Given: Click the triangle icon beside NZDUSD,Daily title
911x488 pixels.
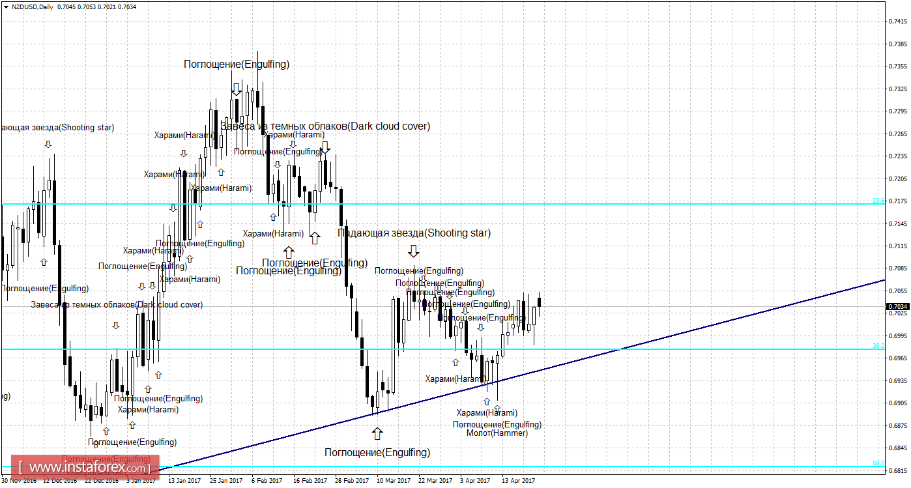Looking at the screenshot, I should point(6,7).
